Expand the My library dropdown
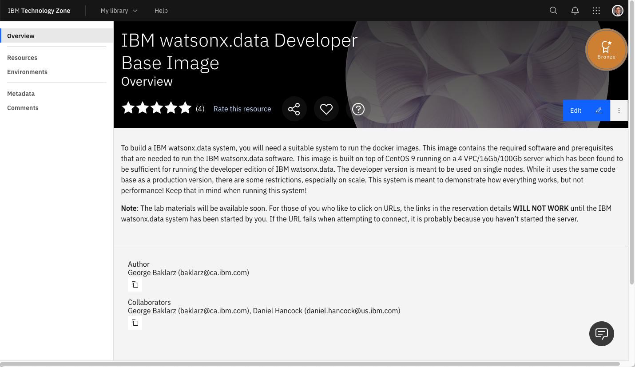 point(119,11)
